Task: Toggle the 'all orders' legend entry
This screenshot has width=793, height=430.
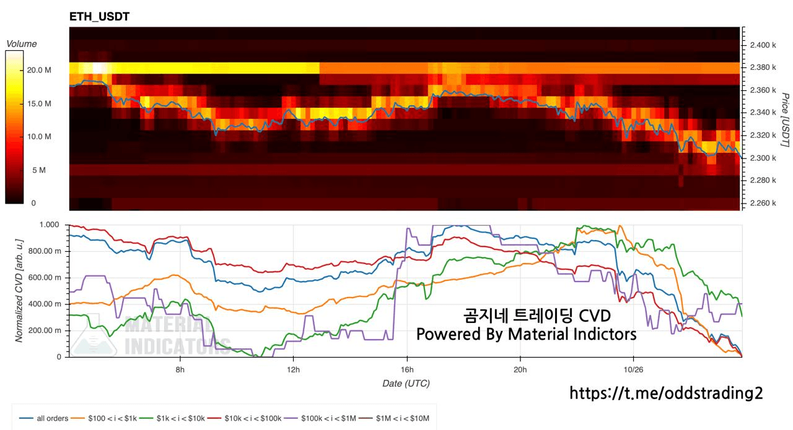Action: point(45,418)
